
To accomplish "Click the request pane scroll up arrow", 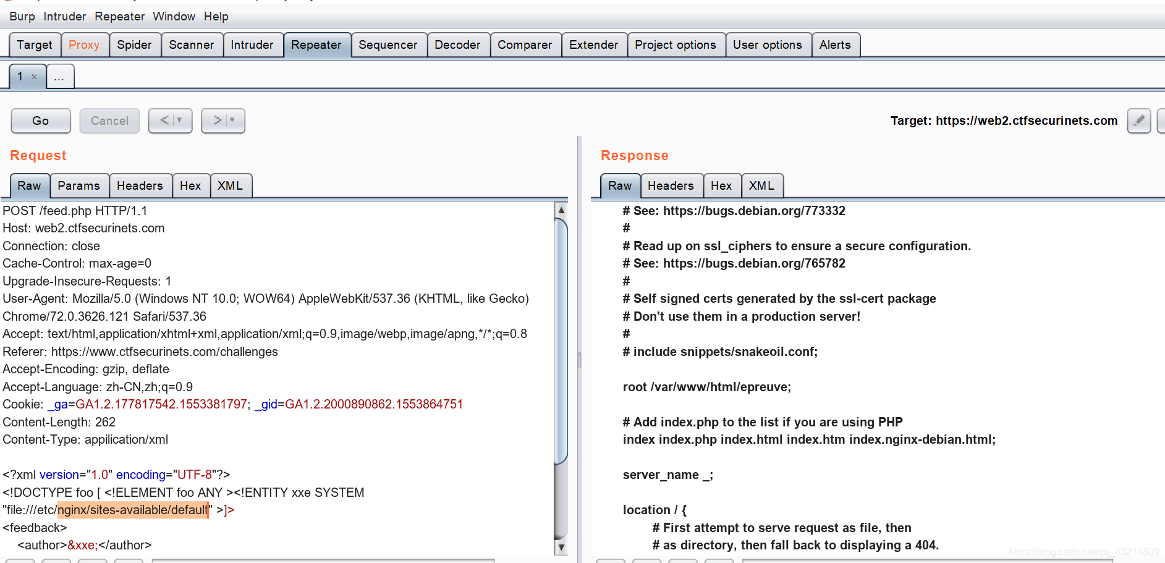I will point(561,210).
